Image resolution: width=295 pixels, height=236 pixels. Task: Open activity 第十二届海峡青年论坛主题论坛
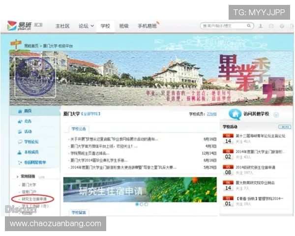pos(261,136)
